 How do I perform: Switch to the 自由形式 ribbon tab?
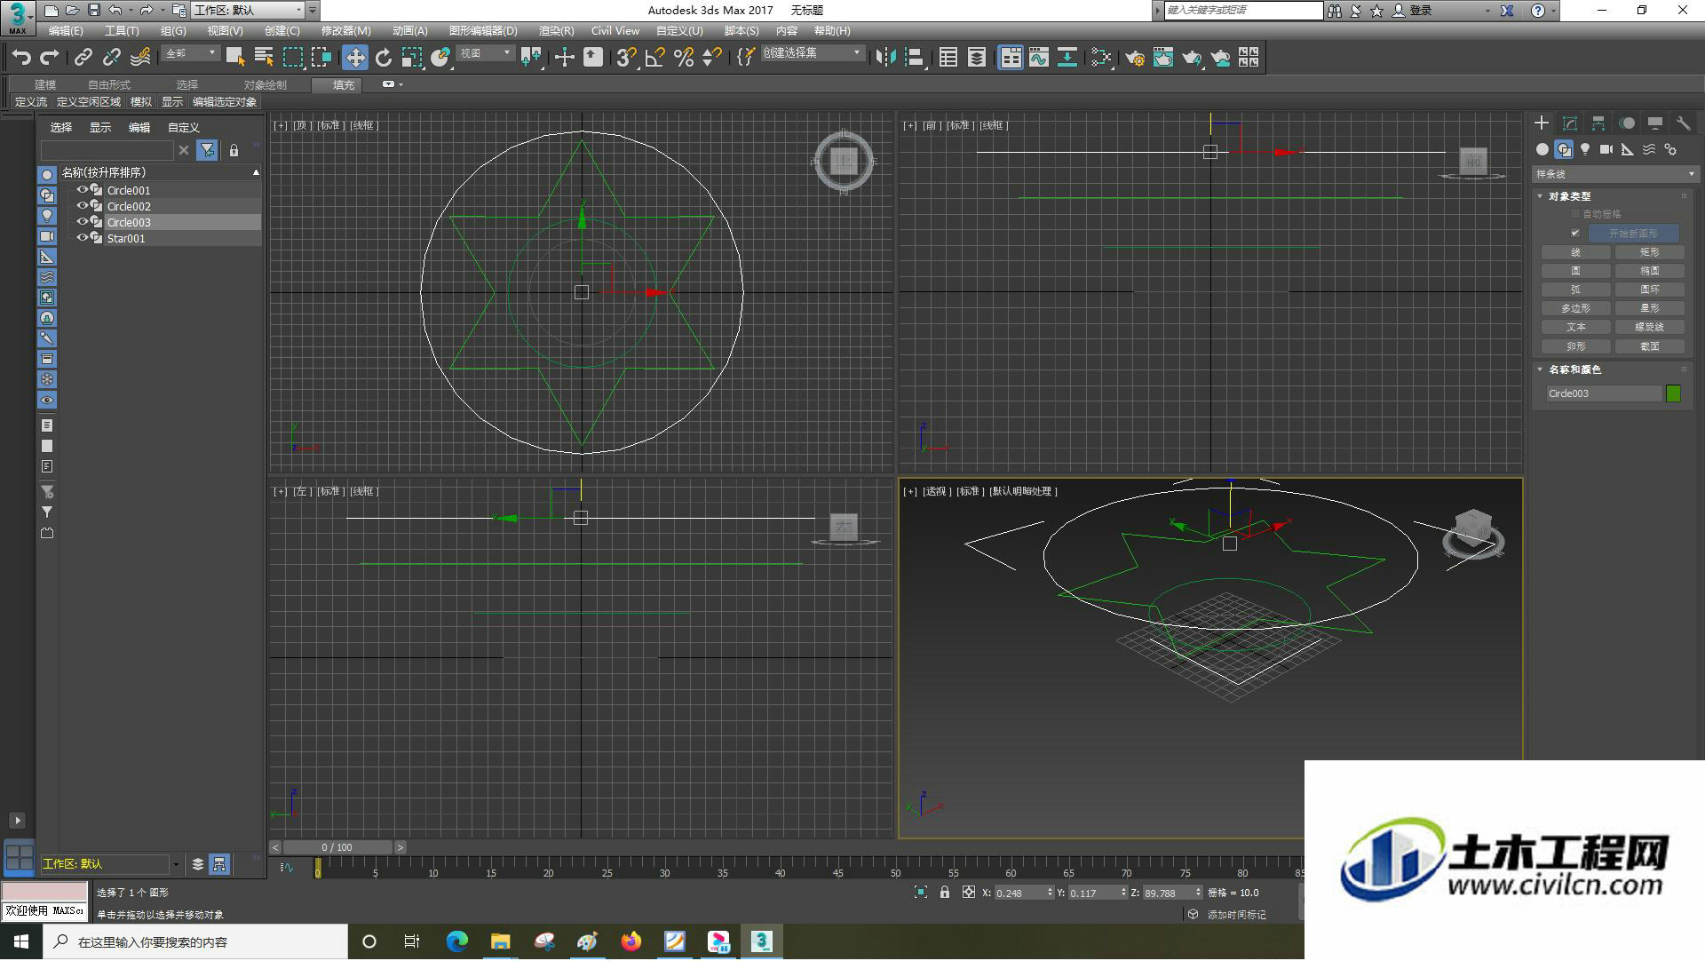[109, 85]
